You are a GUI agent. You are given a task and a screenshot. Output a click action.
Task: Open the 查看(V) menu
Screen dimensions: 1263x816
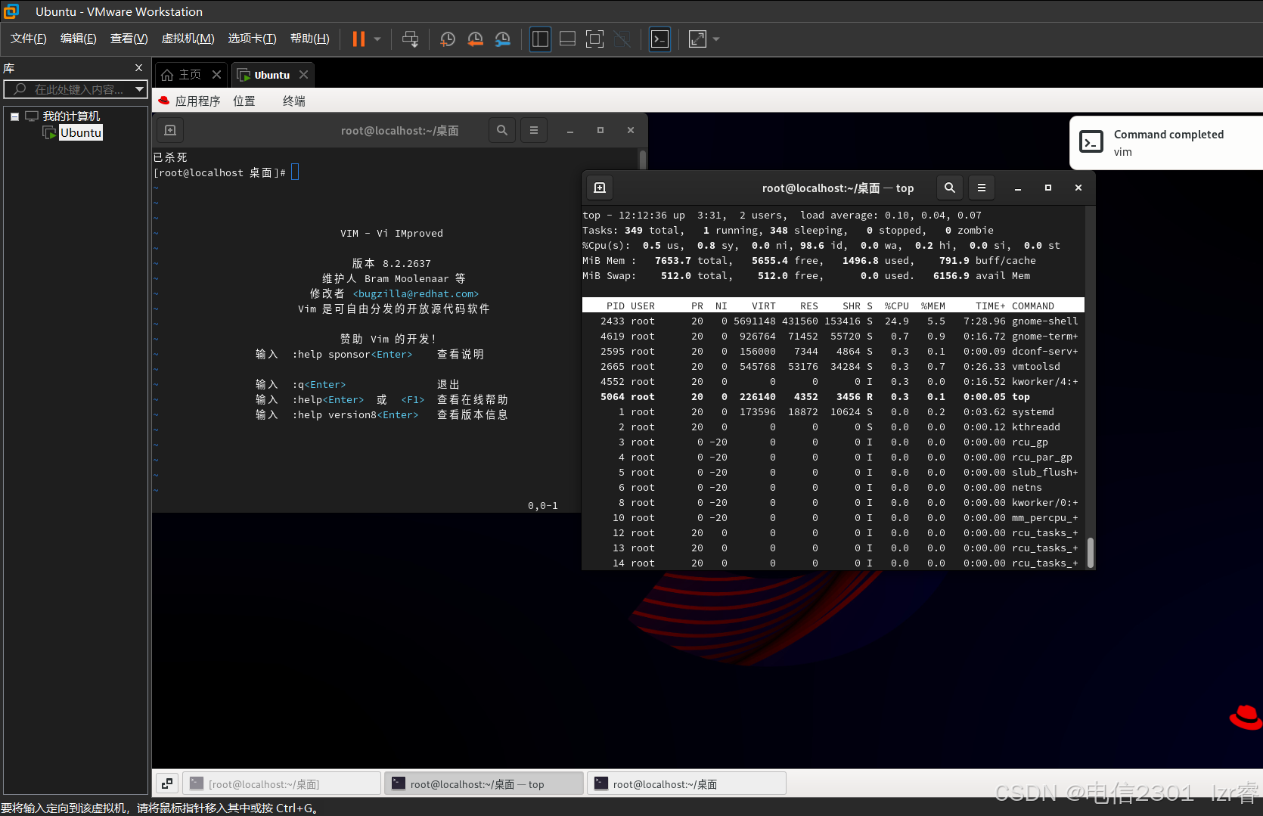[129, 39]
